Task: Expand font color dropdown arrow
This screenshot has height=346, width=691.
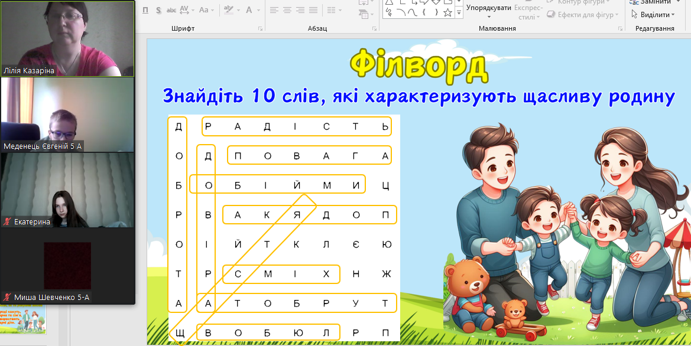Action: pos(258,10)
